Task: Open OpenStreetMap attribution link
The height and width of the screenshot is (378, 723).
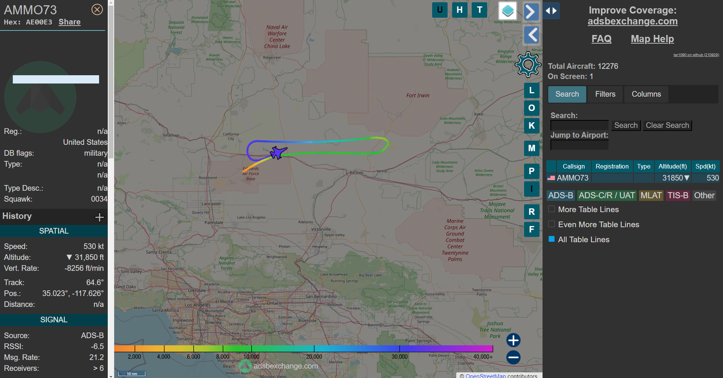Action: point(486,376)
